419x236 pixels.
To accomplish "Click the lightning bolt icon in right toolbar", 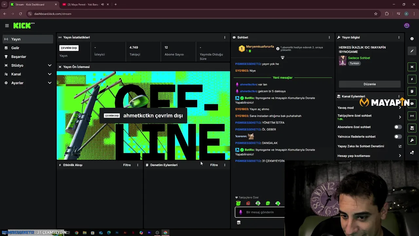I will pos(412,79).
